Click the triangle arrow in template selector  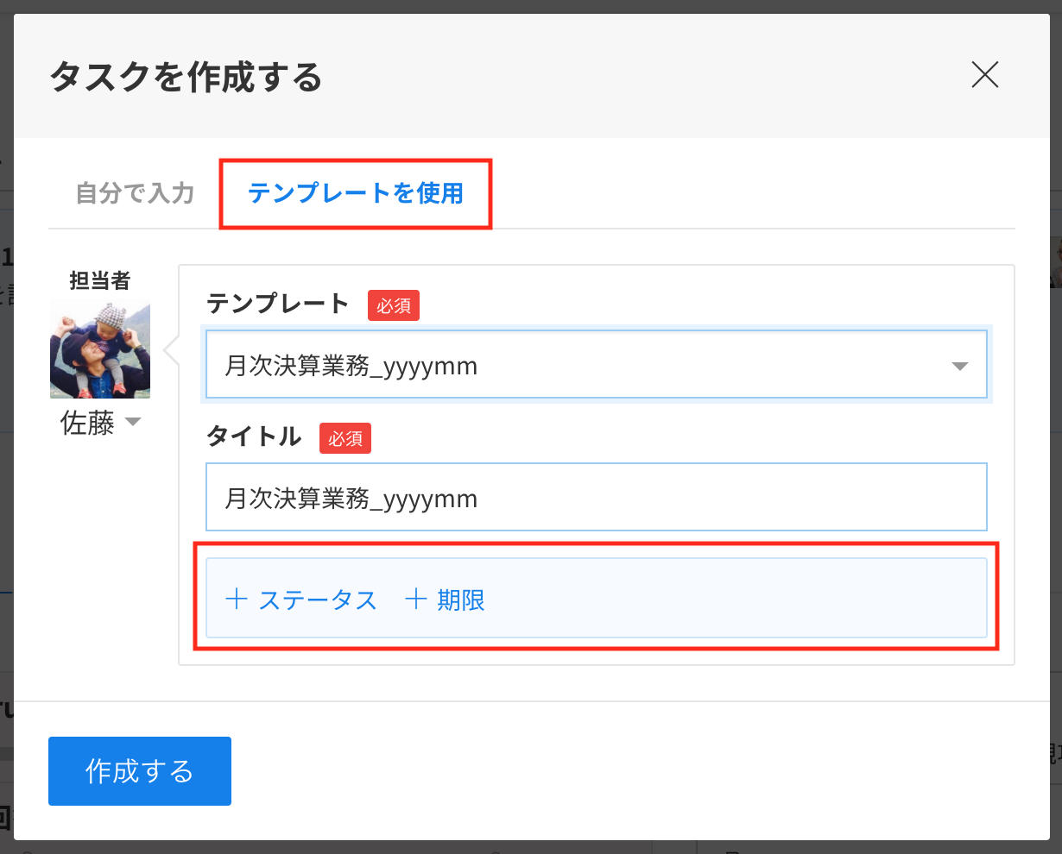[x=959, y=367]
